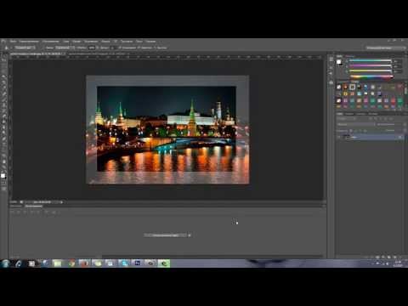Switch to the Mini Bridge tab beside Timeline
Viewport: 408px width, 306px height.
pyautogui.click(x=16, y=206)
